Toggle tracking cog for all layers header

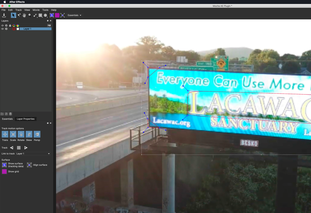(x=6, y=25)
